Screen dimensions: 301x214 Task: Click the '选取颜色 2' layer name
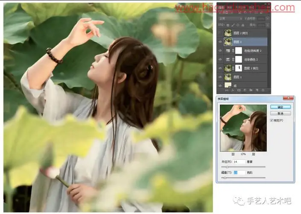point(251,59)
